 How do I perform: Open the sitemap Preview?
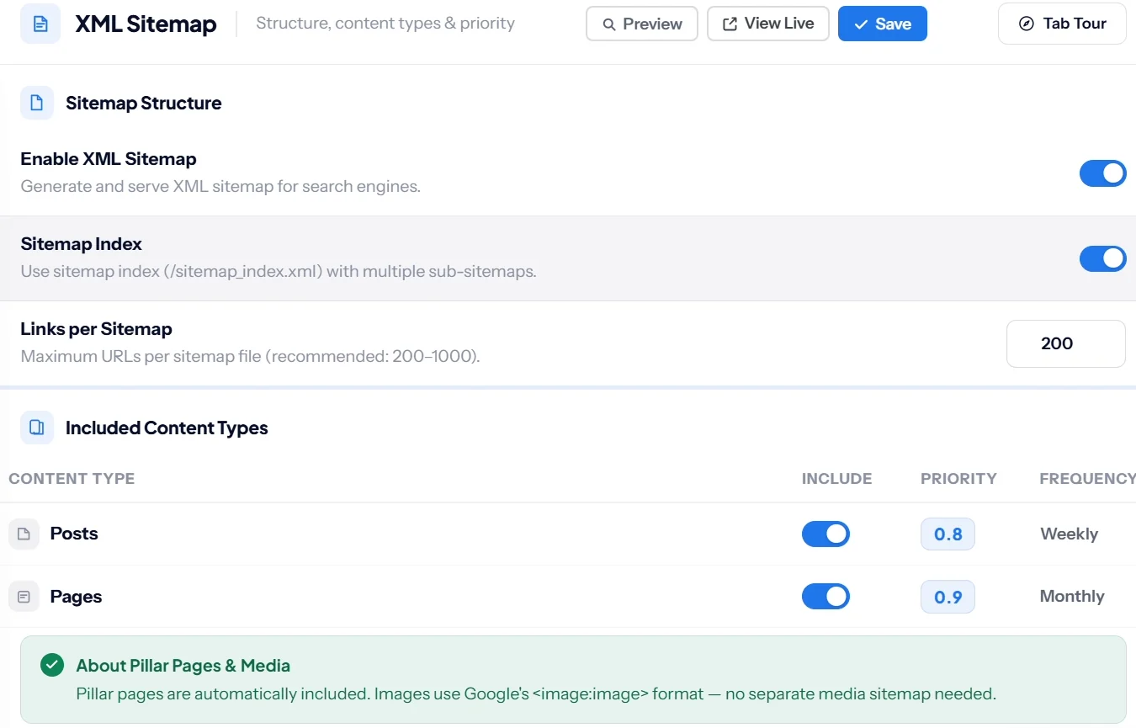coord(642,24)
